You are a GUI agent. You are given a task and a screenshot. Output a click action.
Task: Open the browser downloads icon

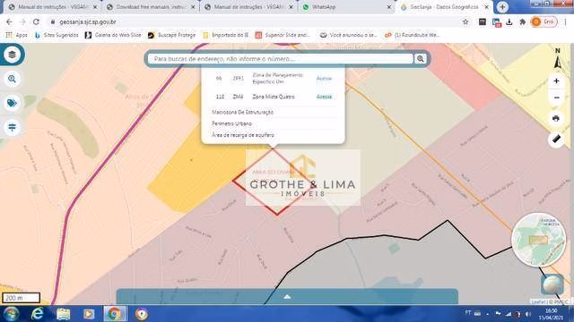pyautogui.click(x=509, y=21)
